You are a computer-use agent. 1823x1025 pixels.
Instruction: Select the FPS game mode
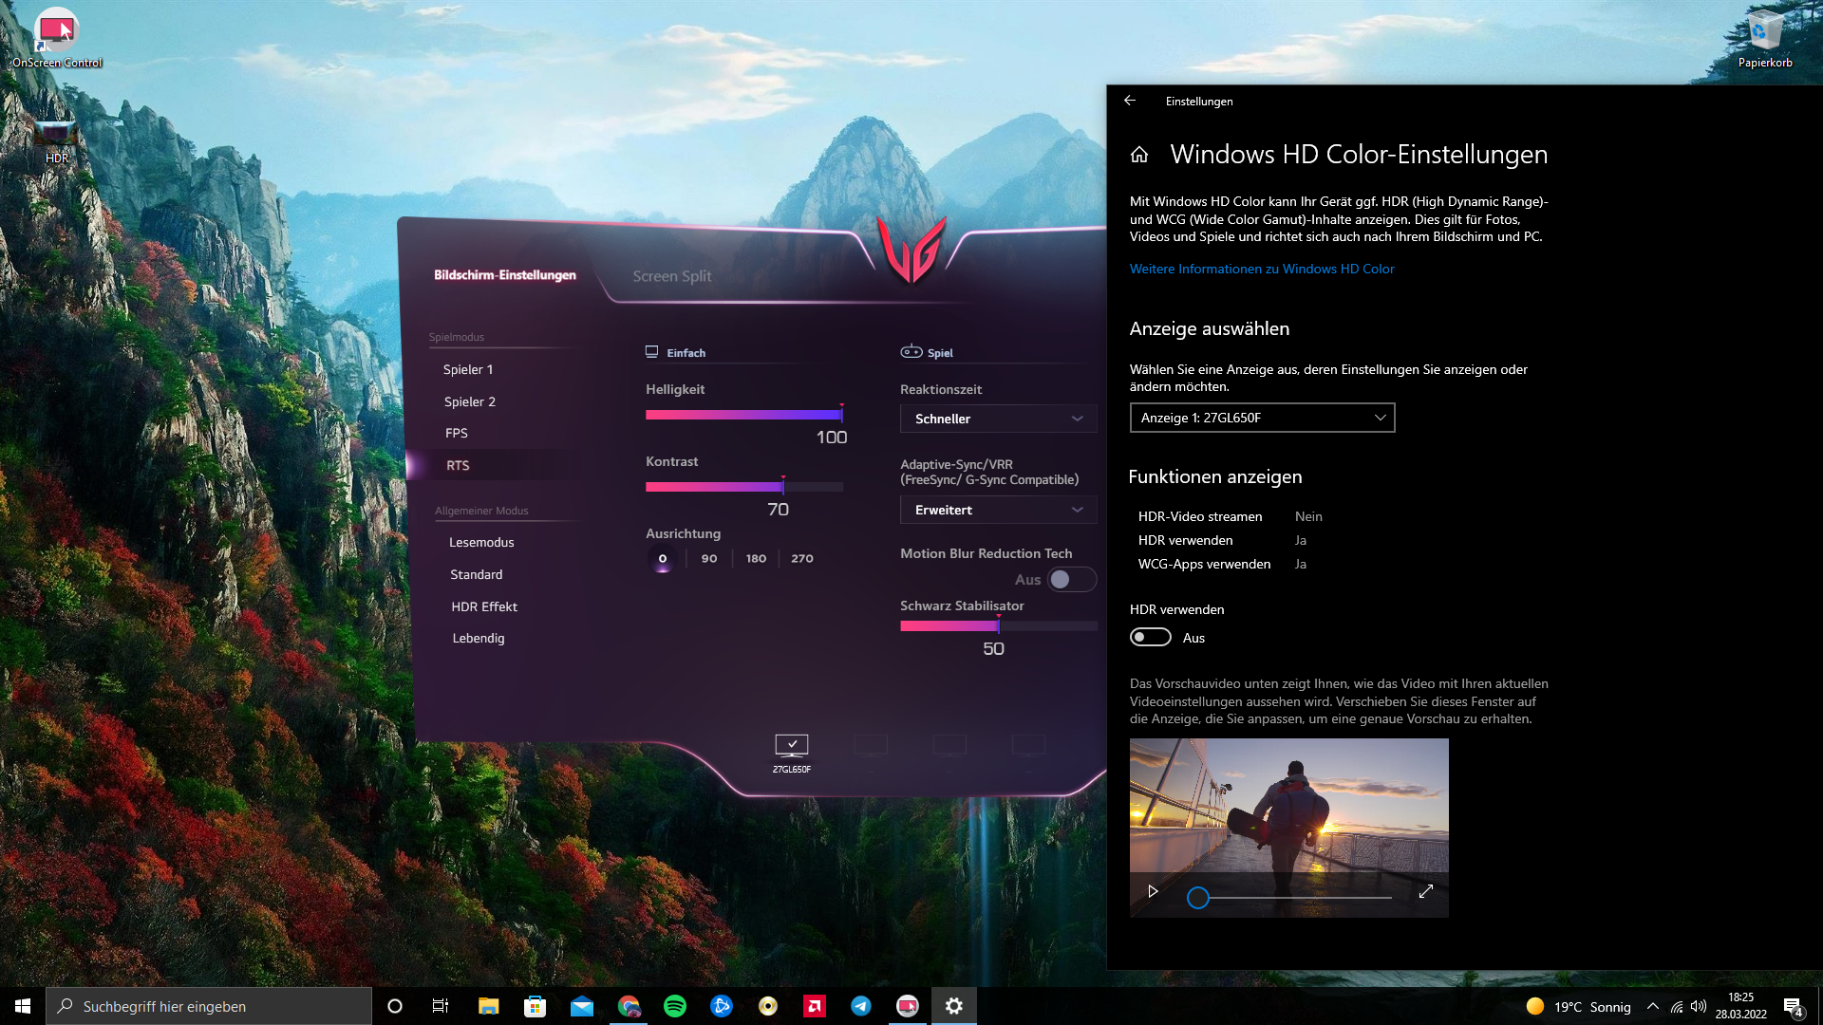pos(457,434)
